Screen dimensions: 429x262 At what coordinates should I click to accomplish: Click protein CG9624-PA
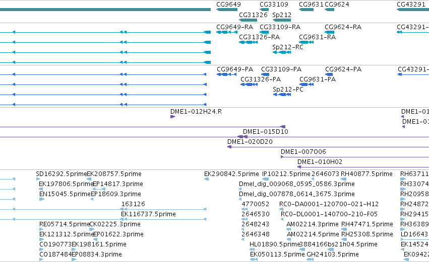coord(343,69)
